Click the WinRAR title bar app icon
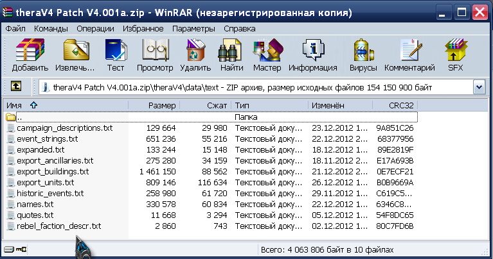Screen dimensions: 493x259 coord(8,13)
